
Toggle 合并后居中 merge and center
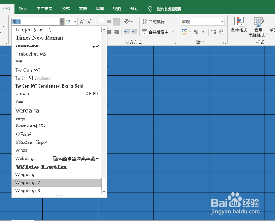click(x=159, y=32)
